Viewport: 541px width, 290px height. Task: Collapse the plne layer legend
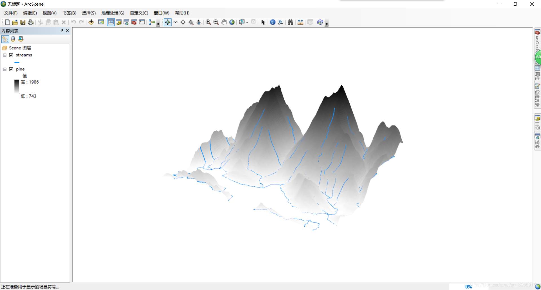coord(5,69)
